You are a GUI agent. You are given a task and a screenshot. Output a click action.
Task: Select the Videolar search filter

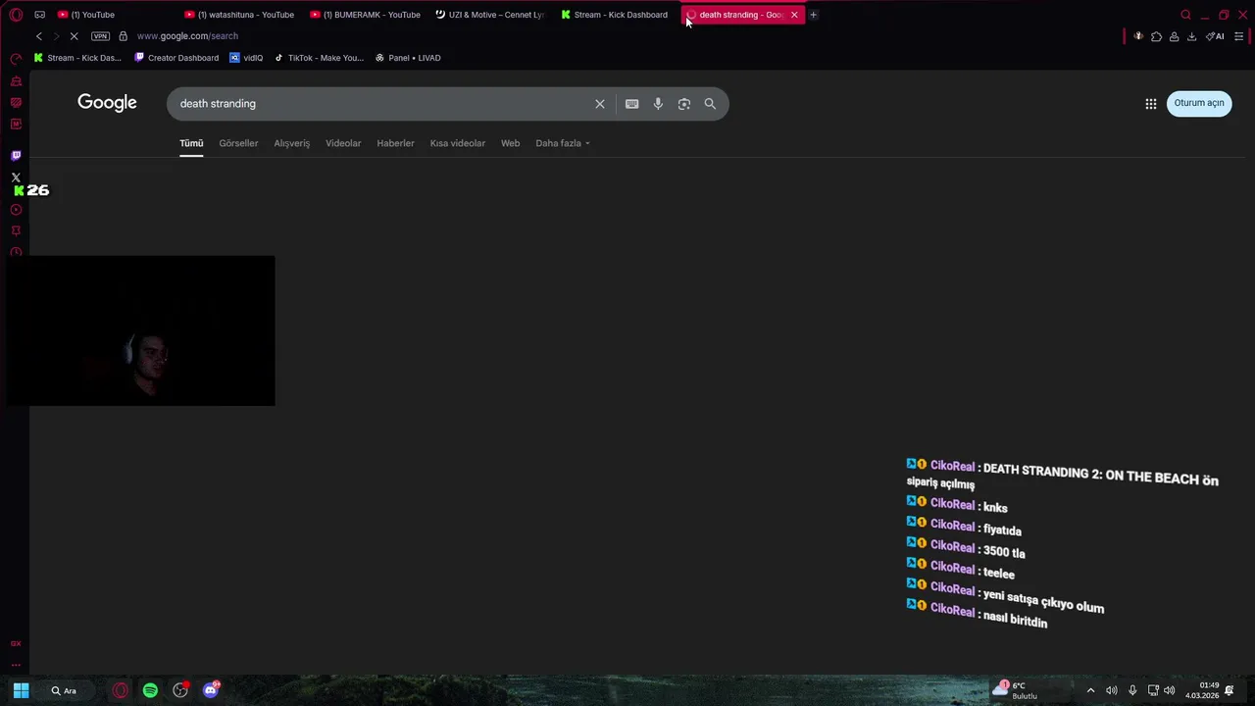pos(343,143)
